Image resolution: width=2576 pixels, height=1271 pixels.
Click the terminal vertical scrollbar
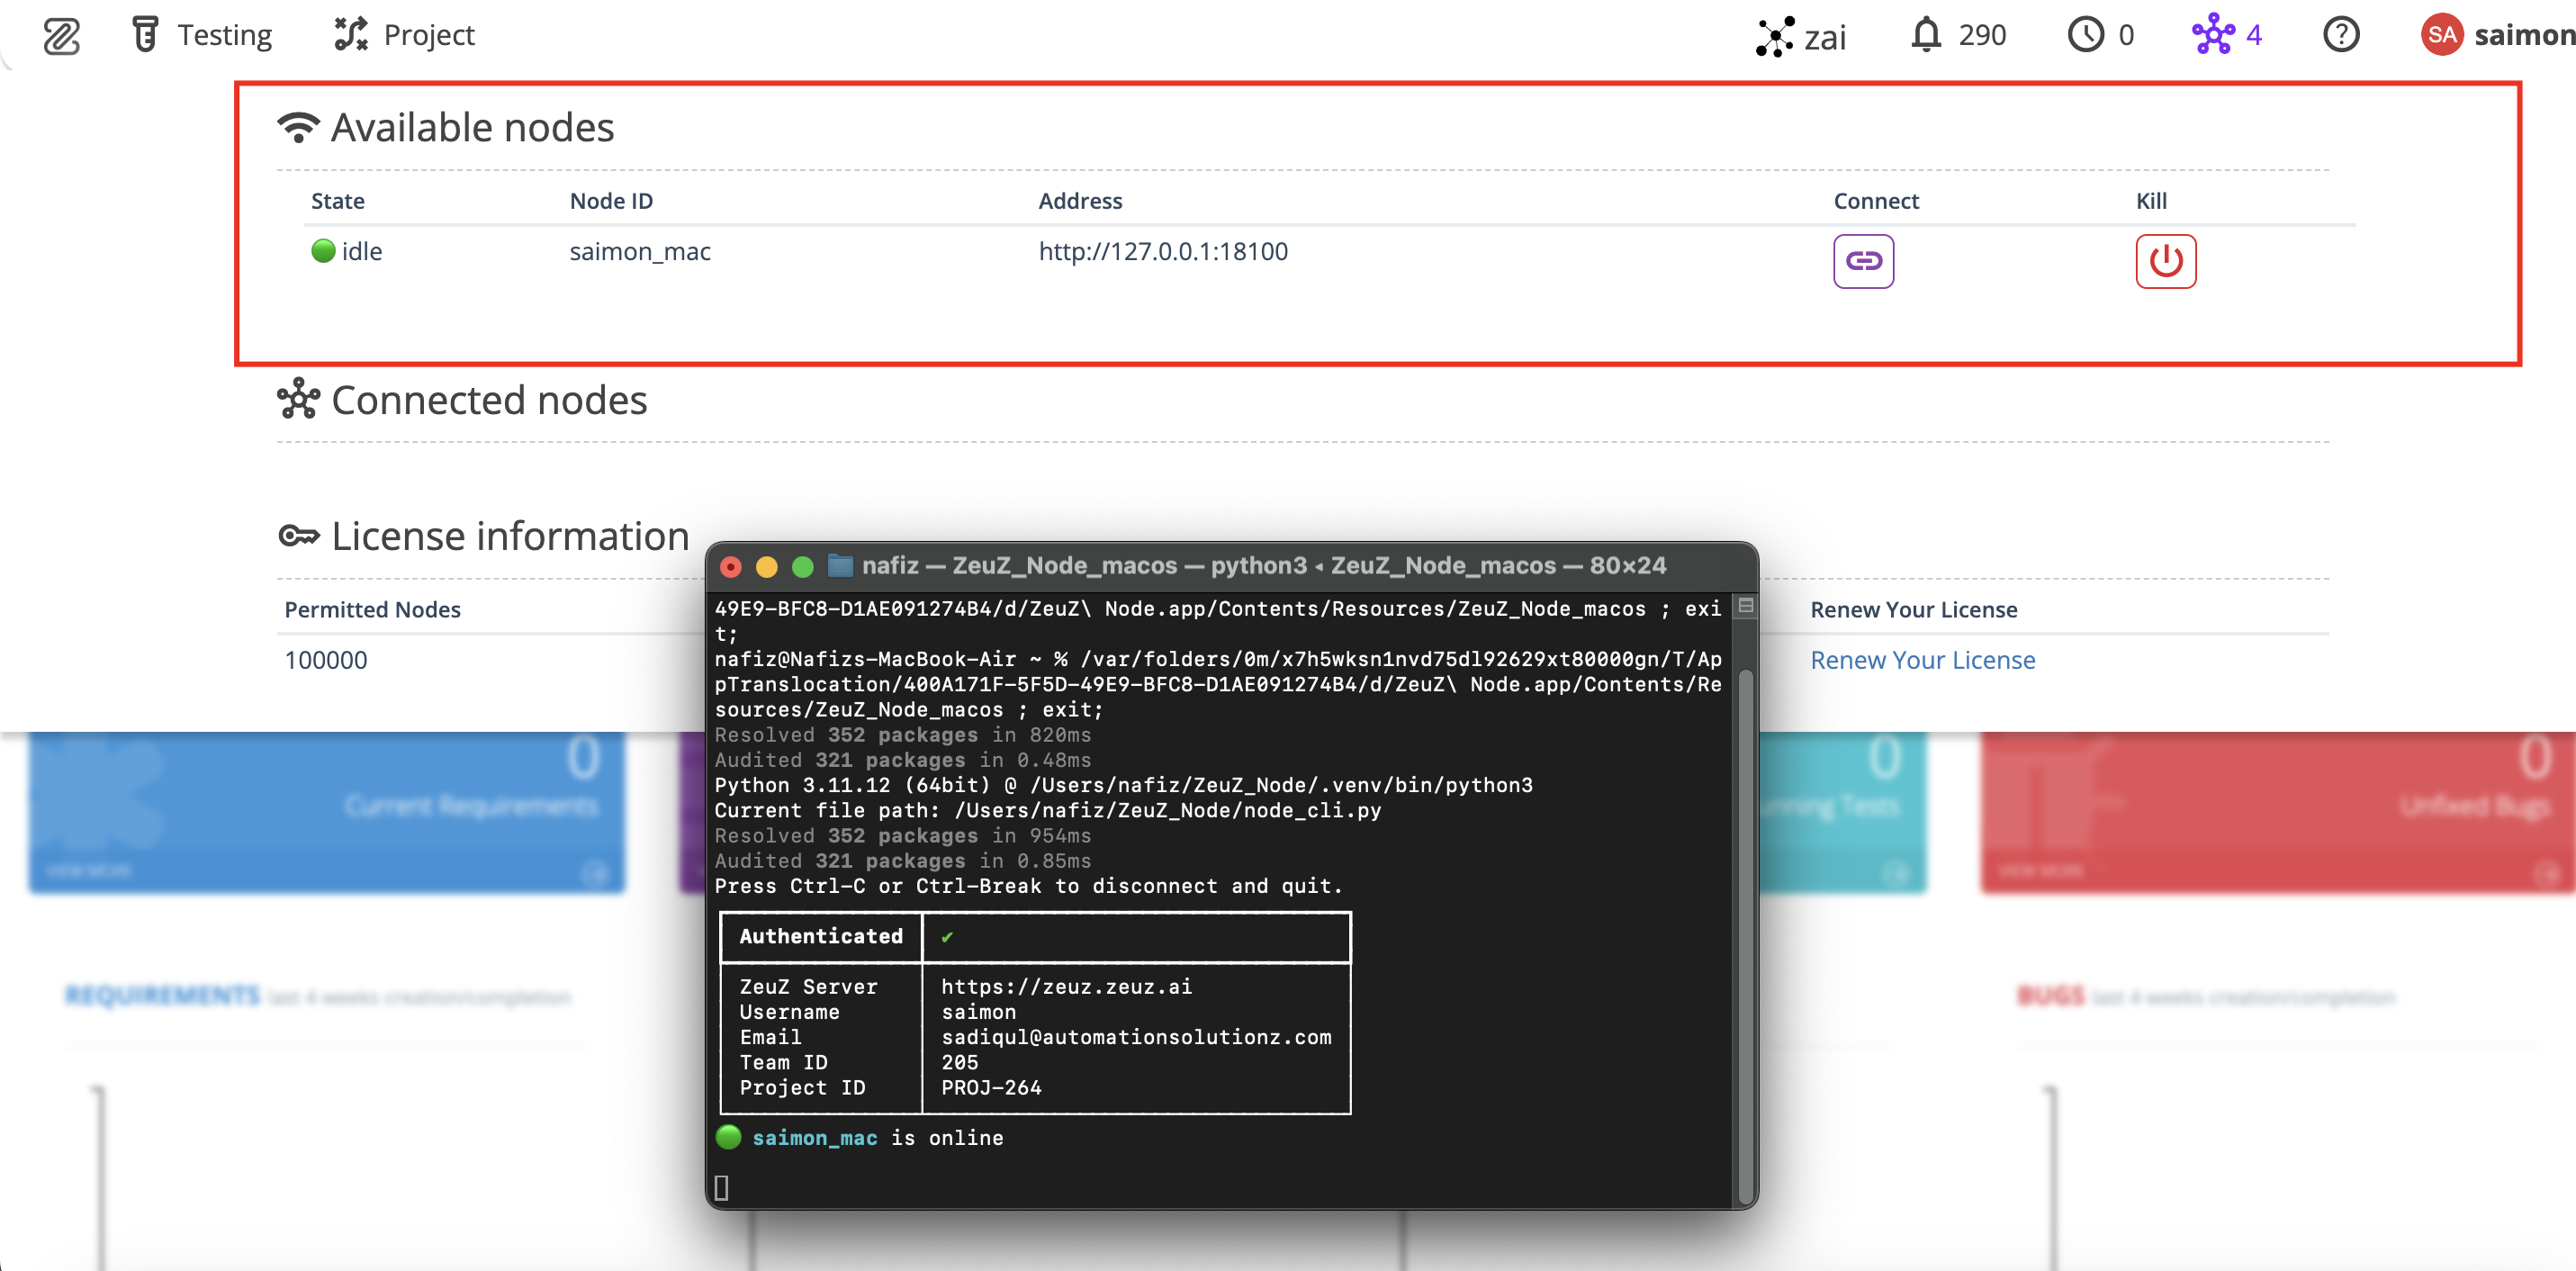1746,936
